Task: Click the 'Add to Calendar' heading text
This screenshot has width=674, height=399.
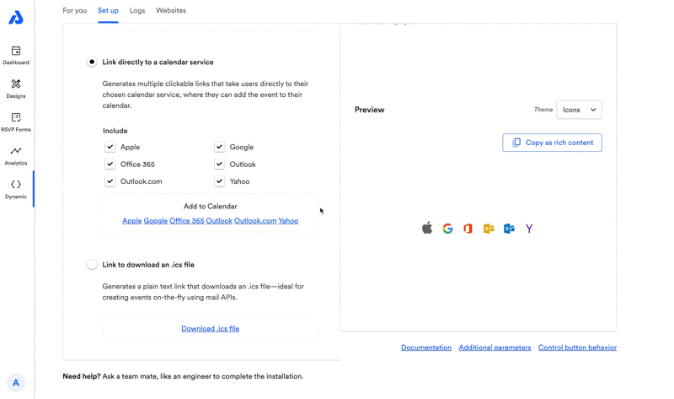Action: coord(210,206)
